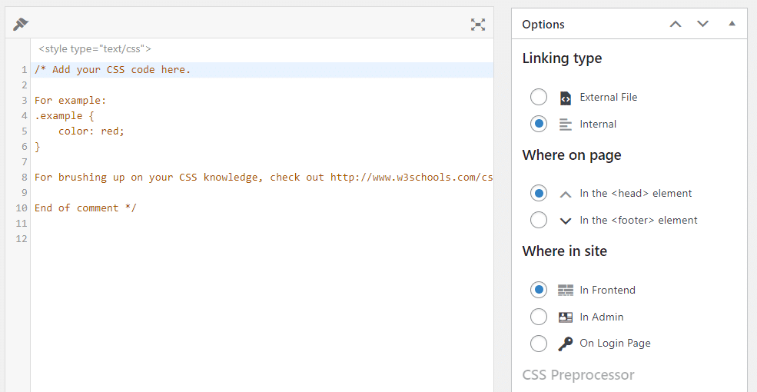Click the footer down-chevron icon
The height and width of the screenshot is (392, 757).
click(x=566, y=221)
